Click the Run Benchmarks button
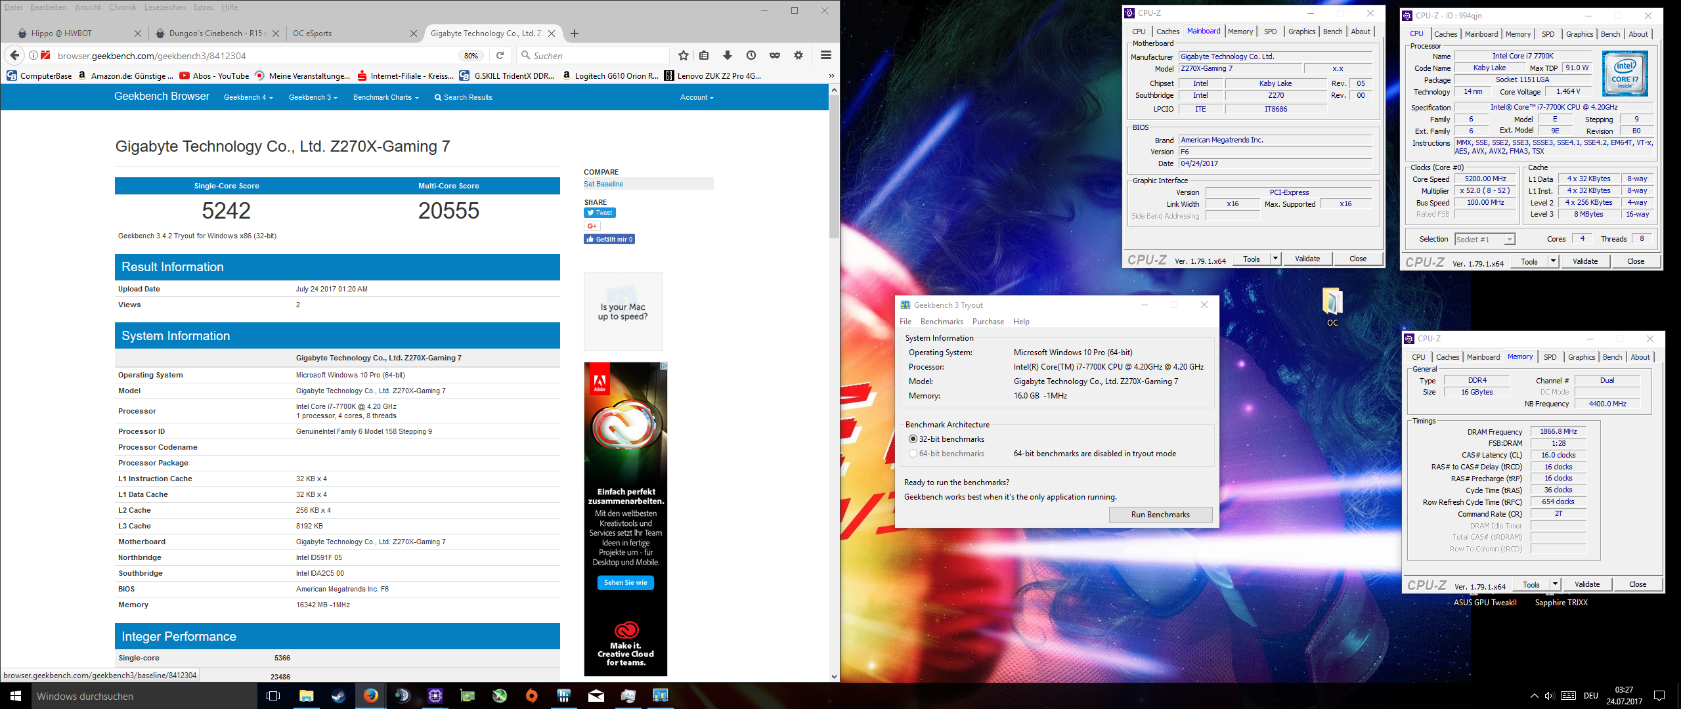 [x=1160, y=515]
